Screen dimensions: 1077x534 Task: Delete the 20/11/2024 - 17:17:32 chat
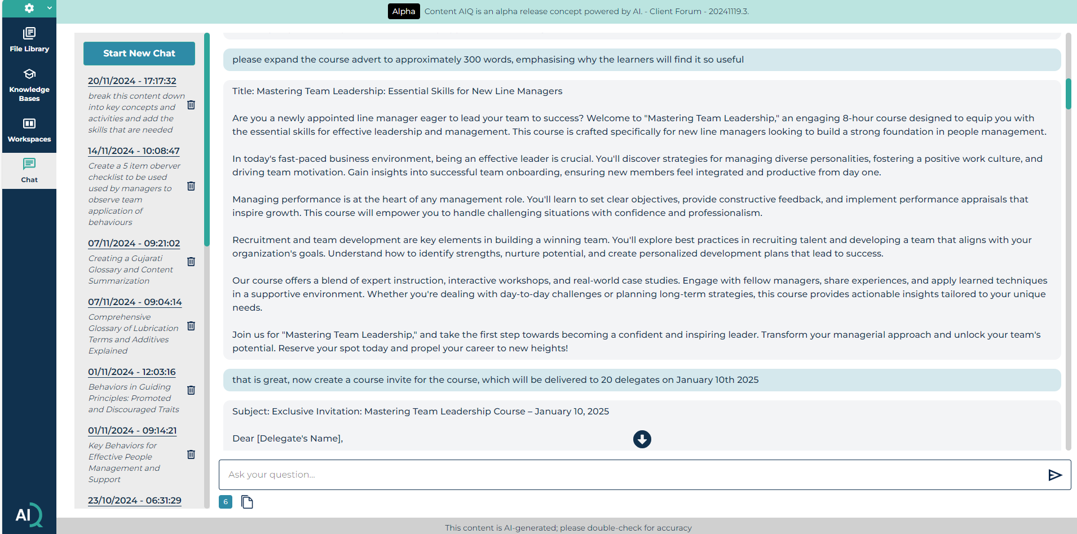(191, 105)
